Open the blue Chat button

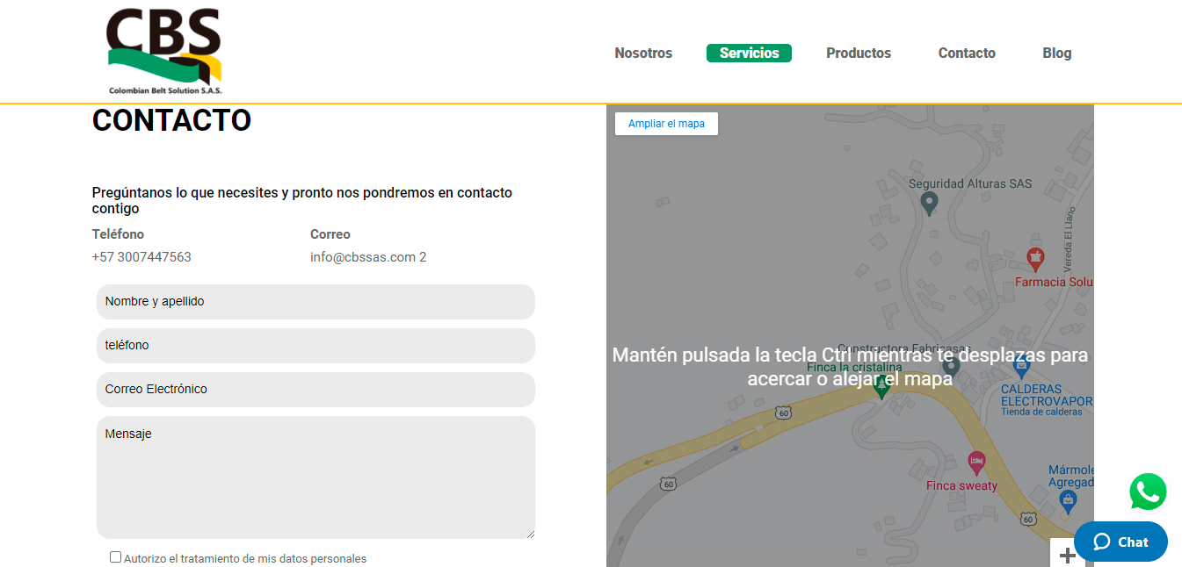click(x=1120, y=542)
